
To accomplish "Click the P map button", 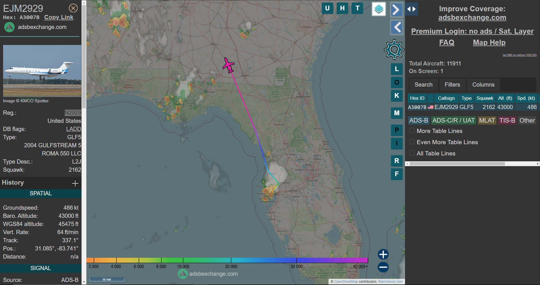I will [x=397, y=130].
